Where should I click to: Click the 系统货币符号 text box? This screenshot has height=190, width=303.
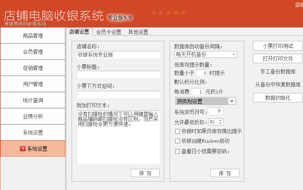tap(215, 111)
